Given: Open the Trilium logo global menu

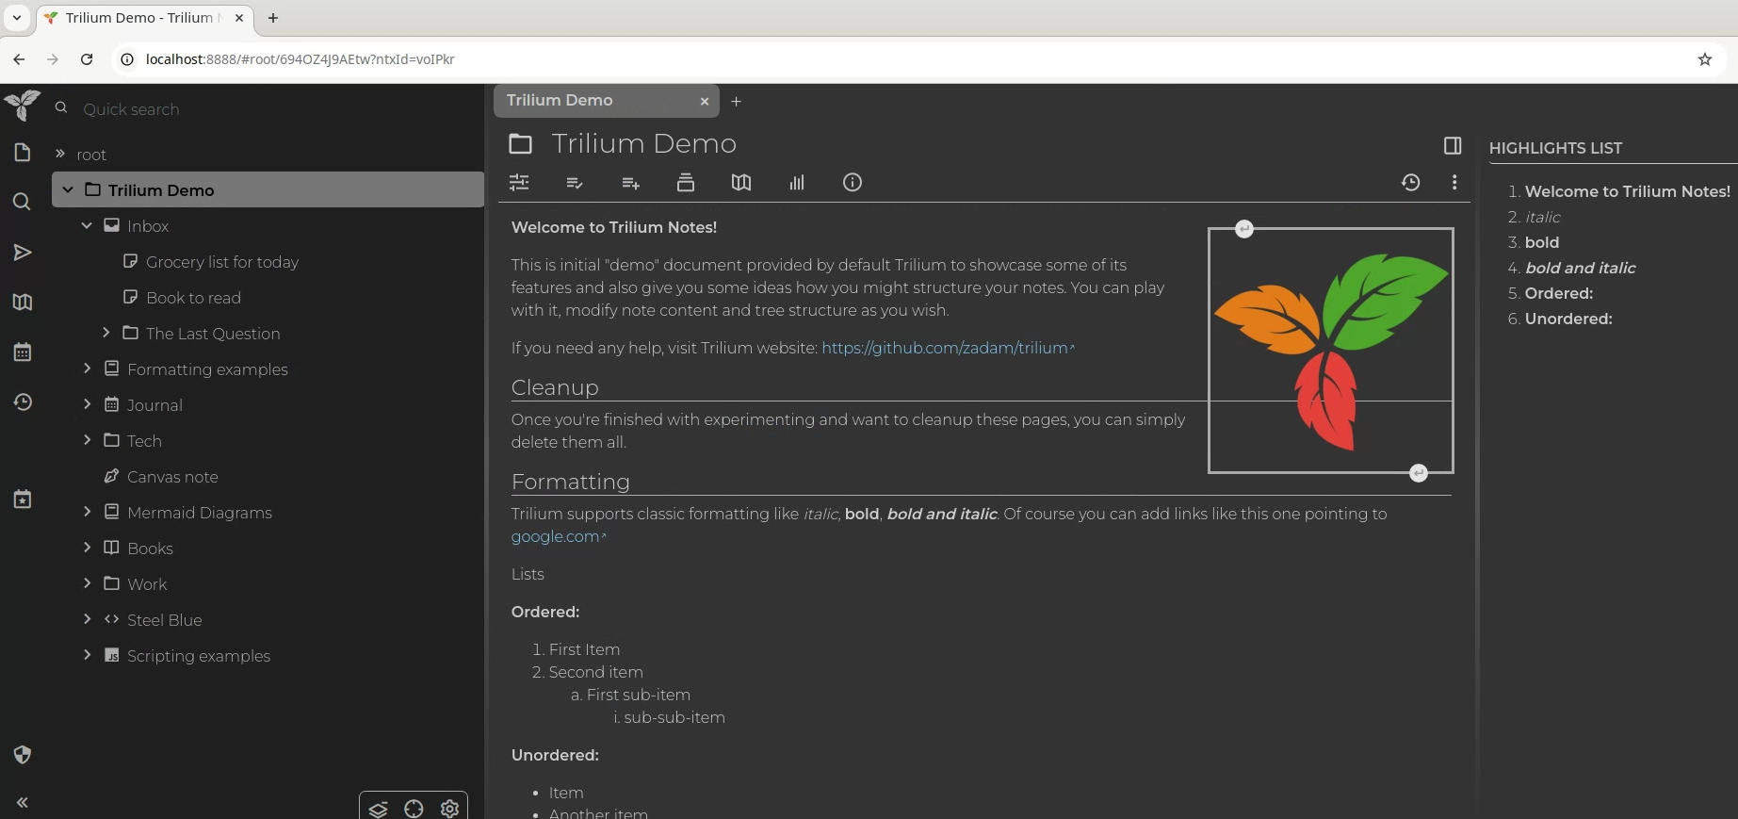Looking at the screenshot, I should (22, 105).
